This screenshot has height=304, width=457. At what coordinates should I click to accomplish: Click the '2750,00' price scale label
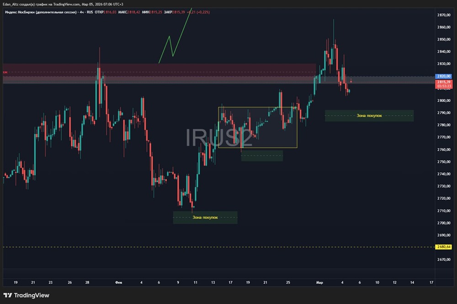[444, 162]
